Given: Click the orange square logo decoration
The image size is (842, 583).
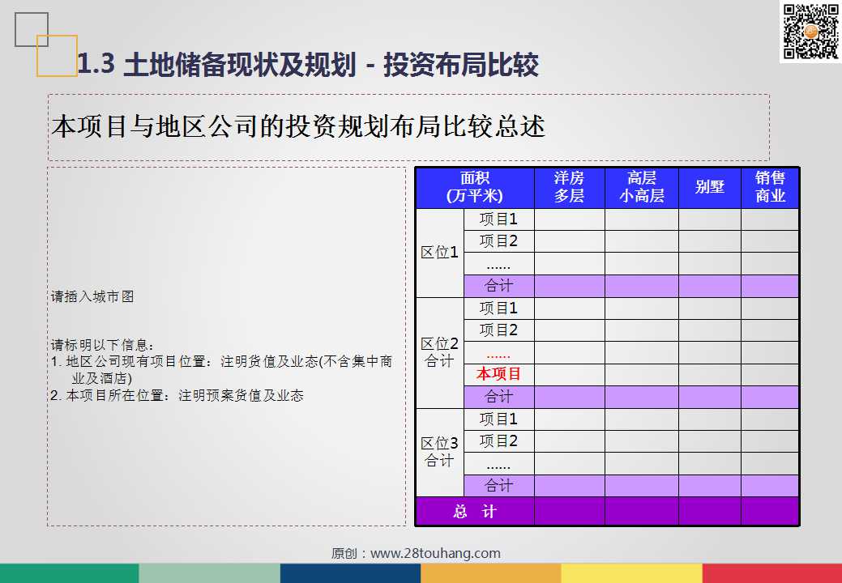Looking at the screenshot, I should pyautogui.click(x=57, y=56).
